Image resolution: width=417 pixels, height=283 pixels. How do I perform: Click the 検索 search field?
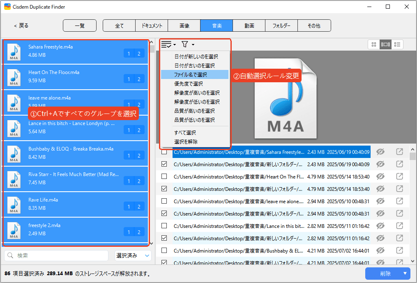tap(58, 255)
